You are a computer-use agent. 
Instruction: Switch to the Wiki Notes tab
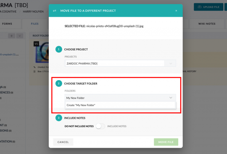coord(207,23)
